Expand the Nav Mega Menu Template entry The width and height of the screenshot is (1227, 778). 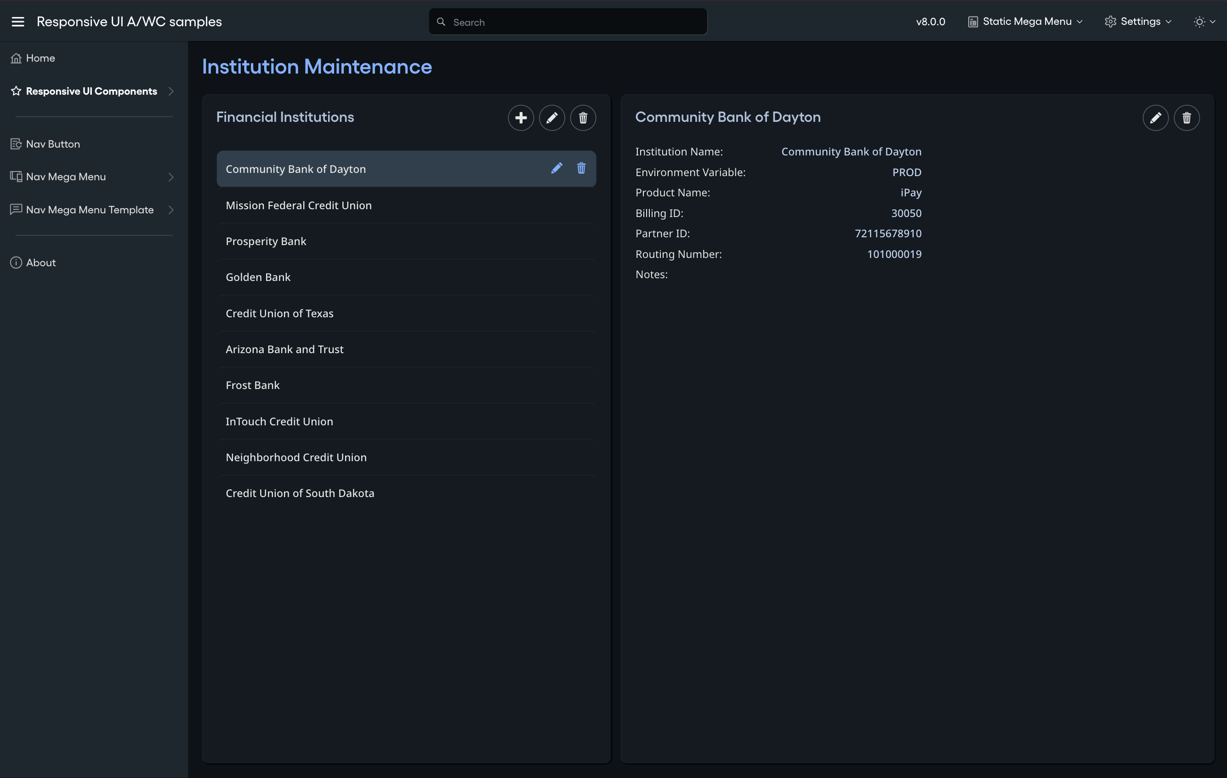(x=170, y=210)
